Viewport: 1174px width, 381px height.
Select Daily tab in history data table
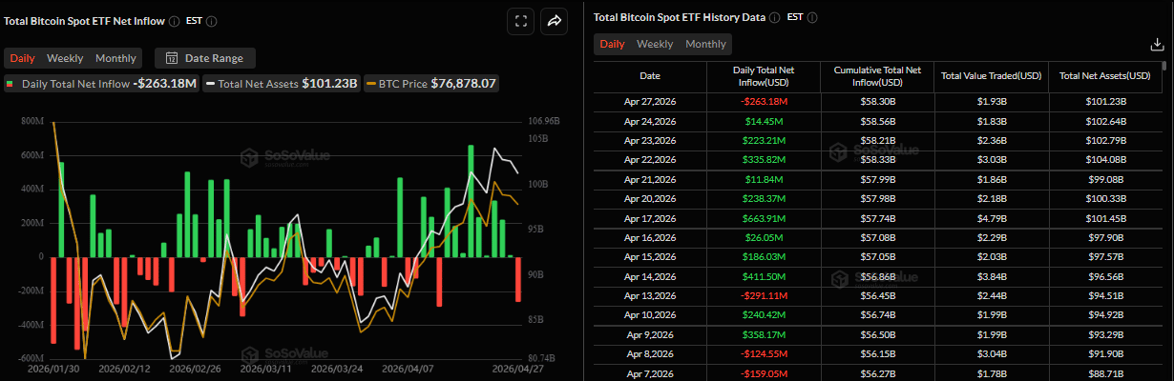click(612, 44)
